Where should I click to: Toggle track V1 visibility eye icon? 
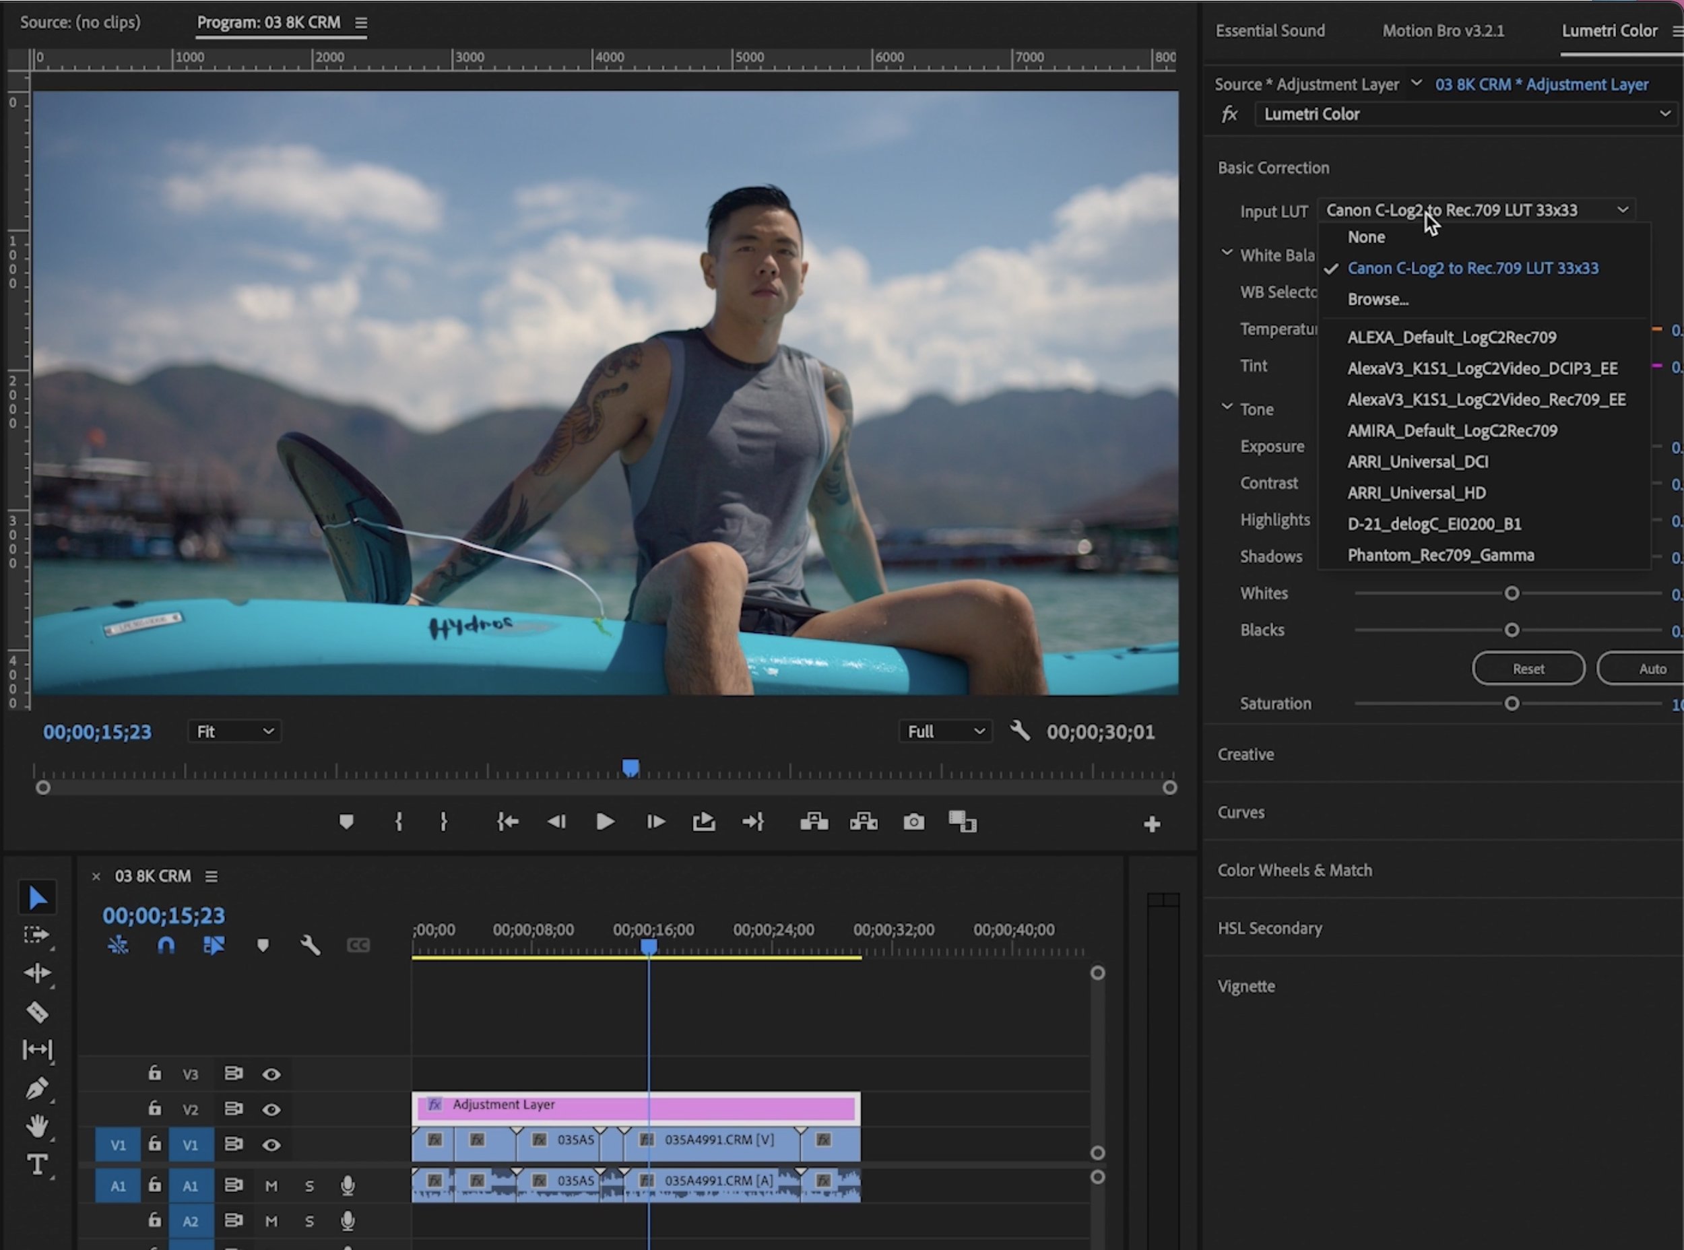tap(271, 1144)
